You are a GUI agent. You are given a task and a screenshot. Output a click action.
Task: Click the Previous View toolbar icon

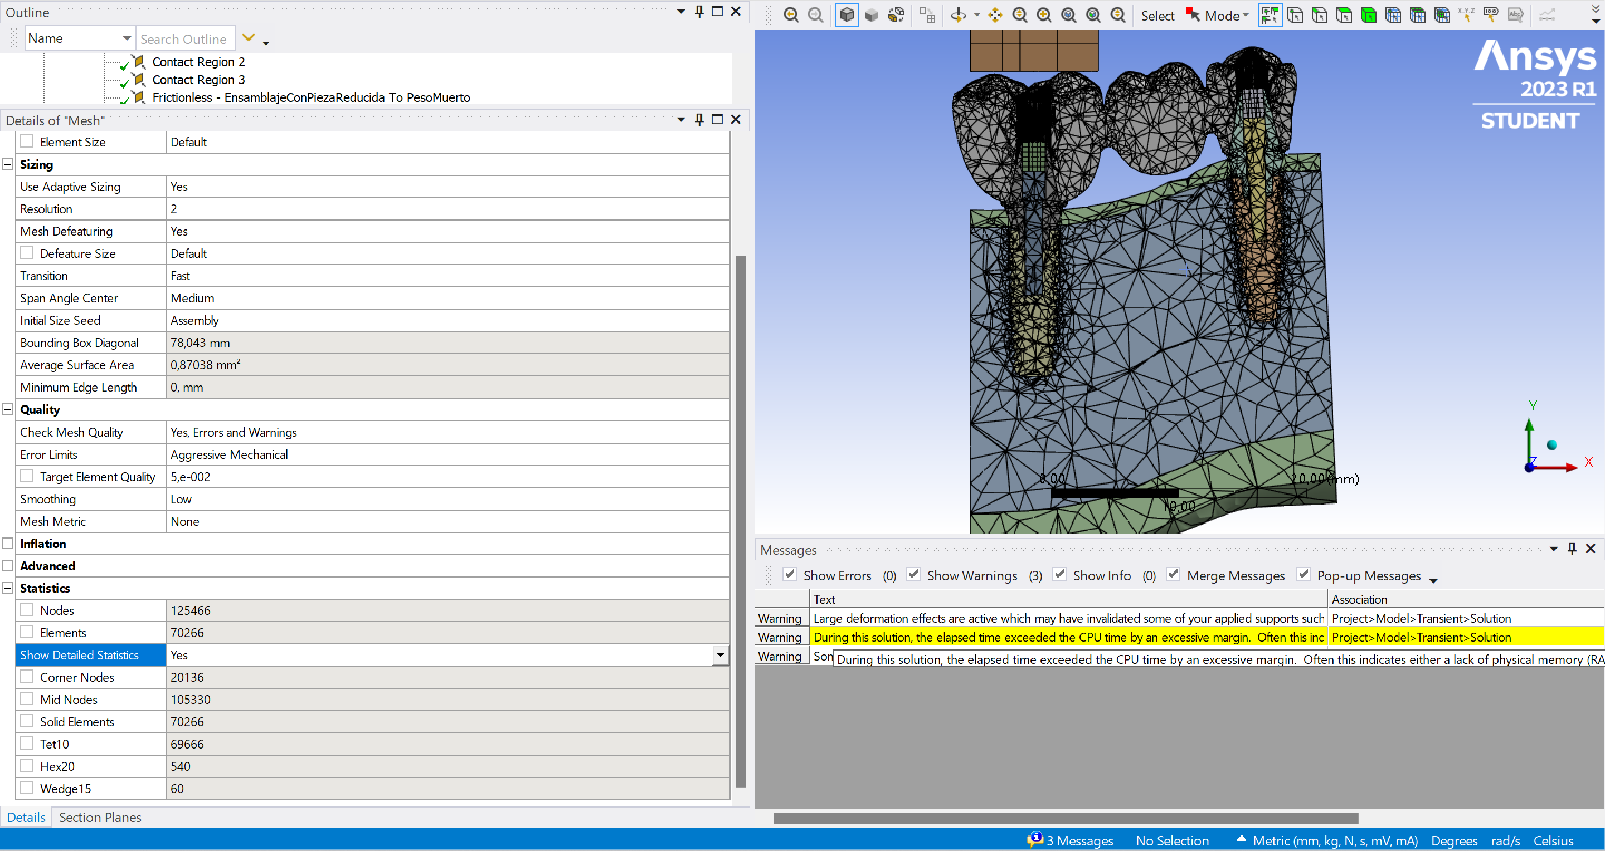pyautogui.click(x=791, y=15)
